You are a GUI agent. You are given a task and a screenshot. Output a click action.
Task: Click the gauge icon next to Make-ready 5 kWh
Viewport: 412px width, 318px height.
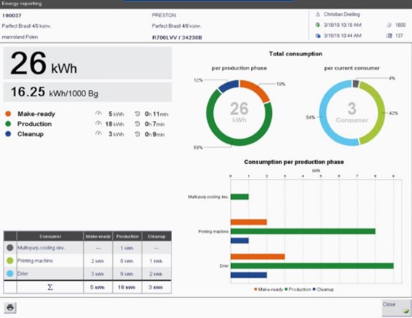pos(98,114)
